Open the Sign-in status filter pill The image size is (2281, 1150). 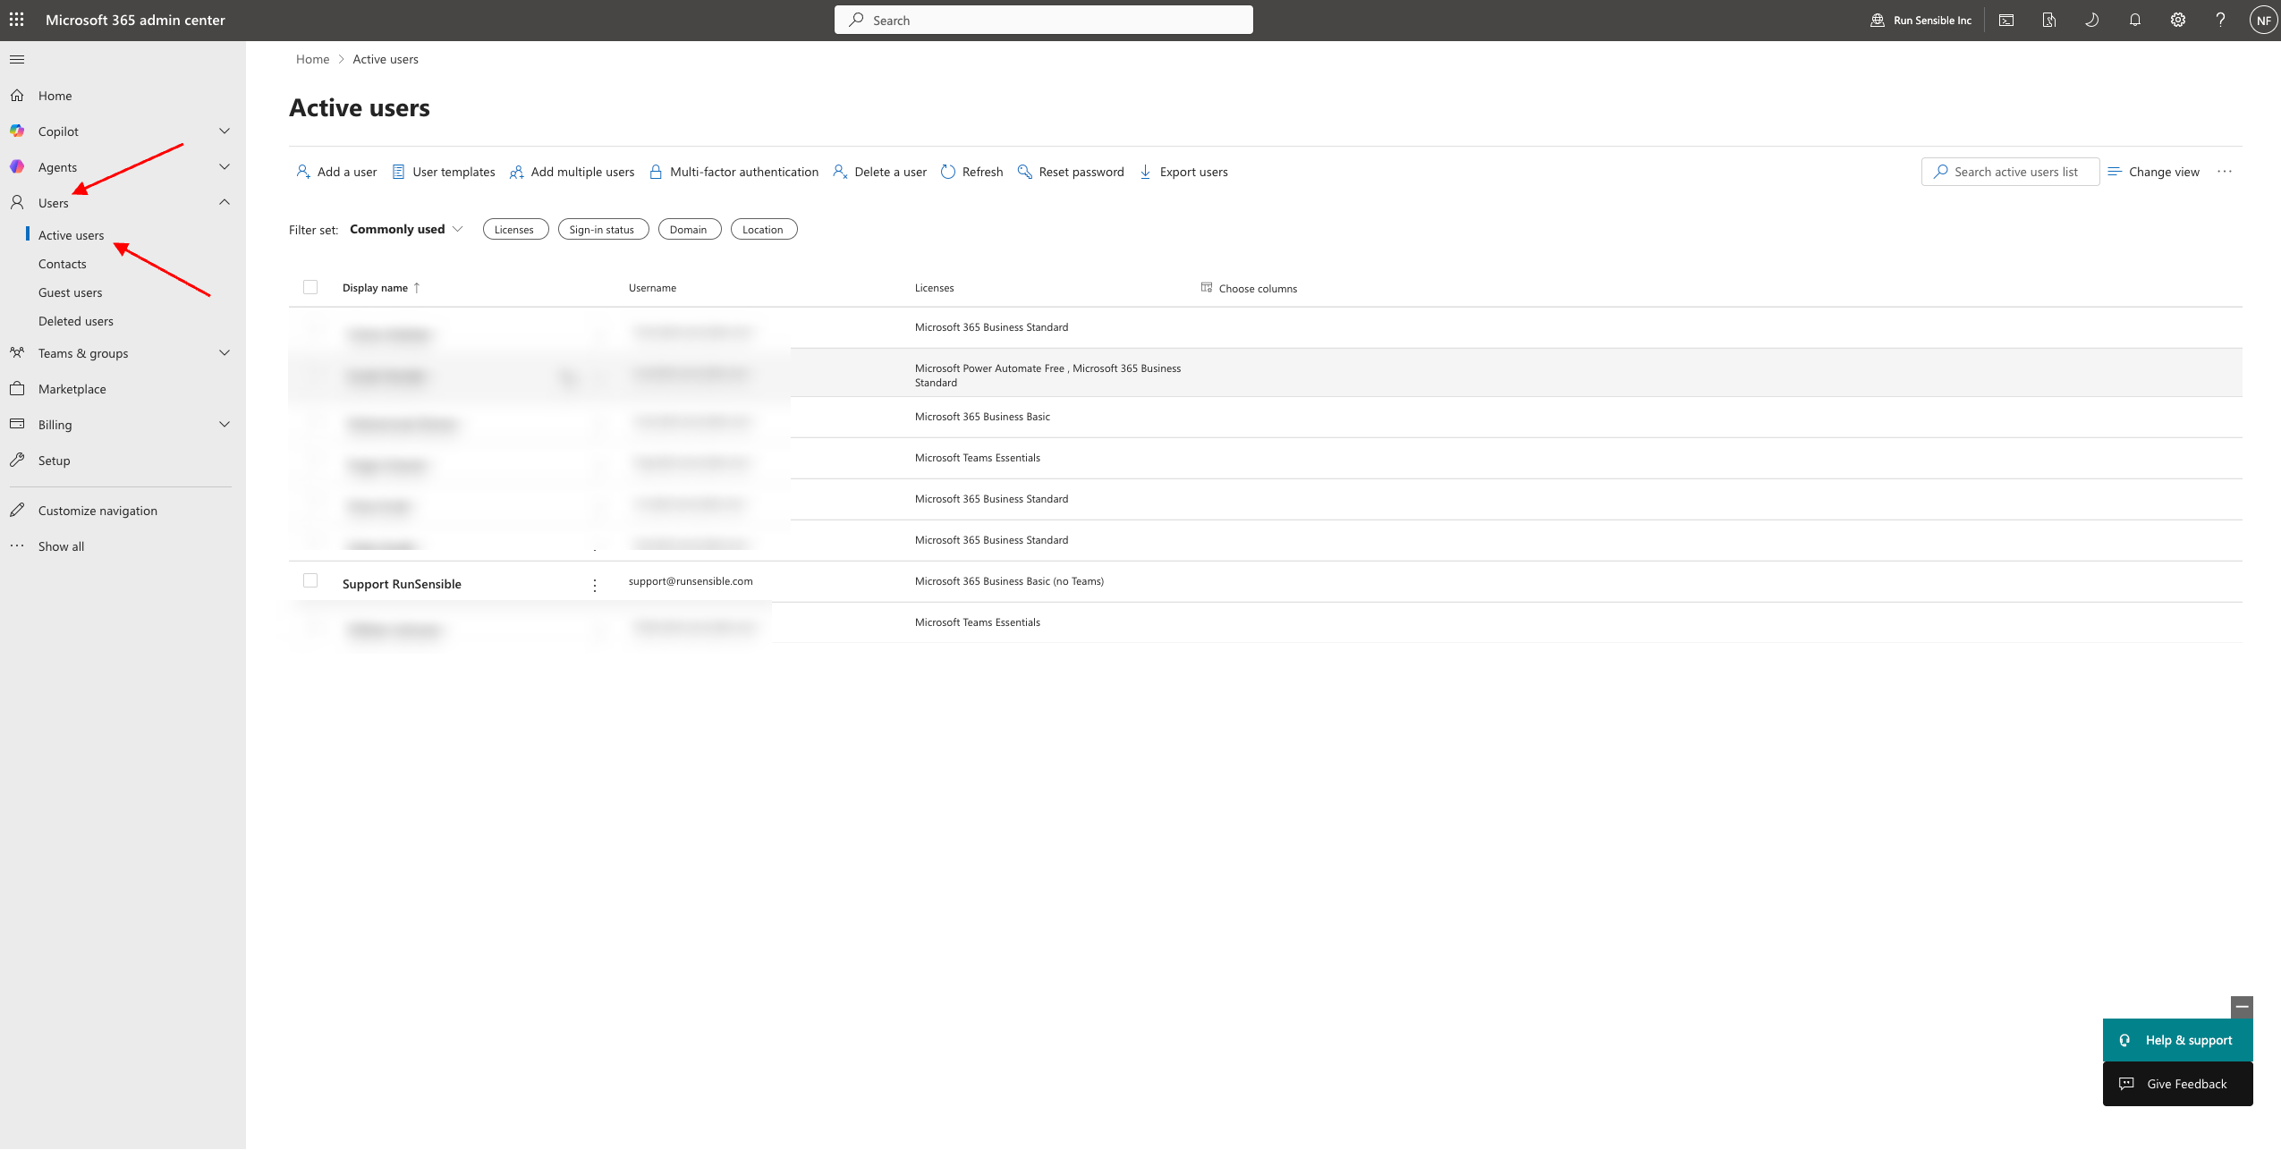[x=603, y=230]
